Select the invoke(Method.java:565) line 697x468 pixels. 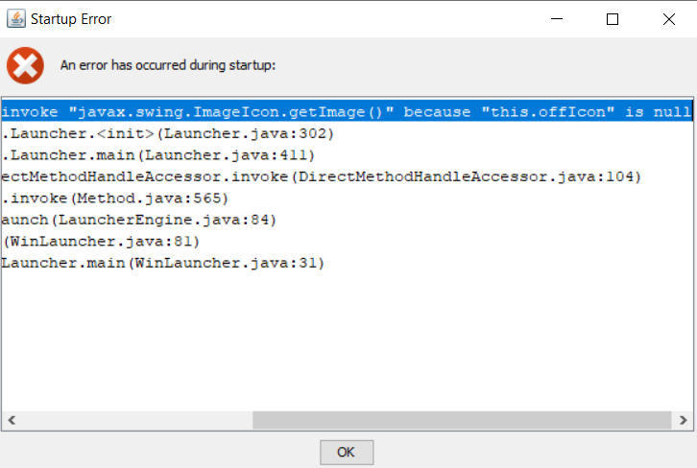point(114,199)
